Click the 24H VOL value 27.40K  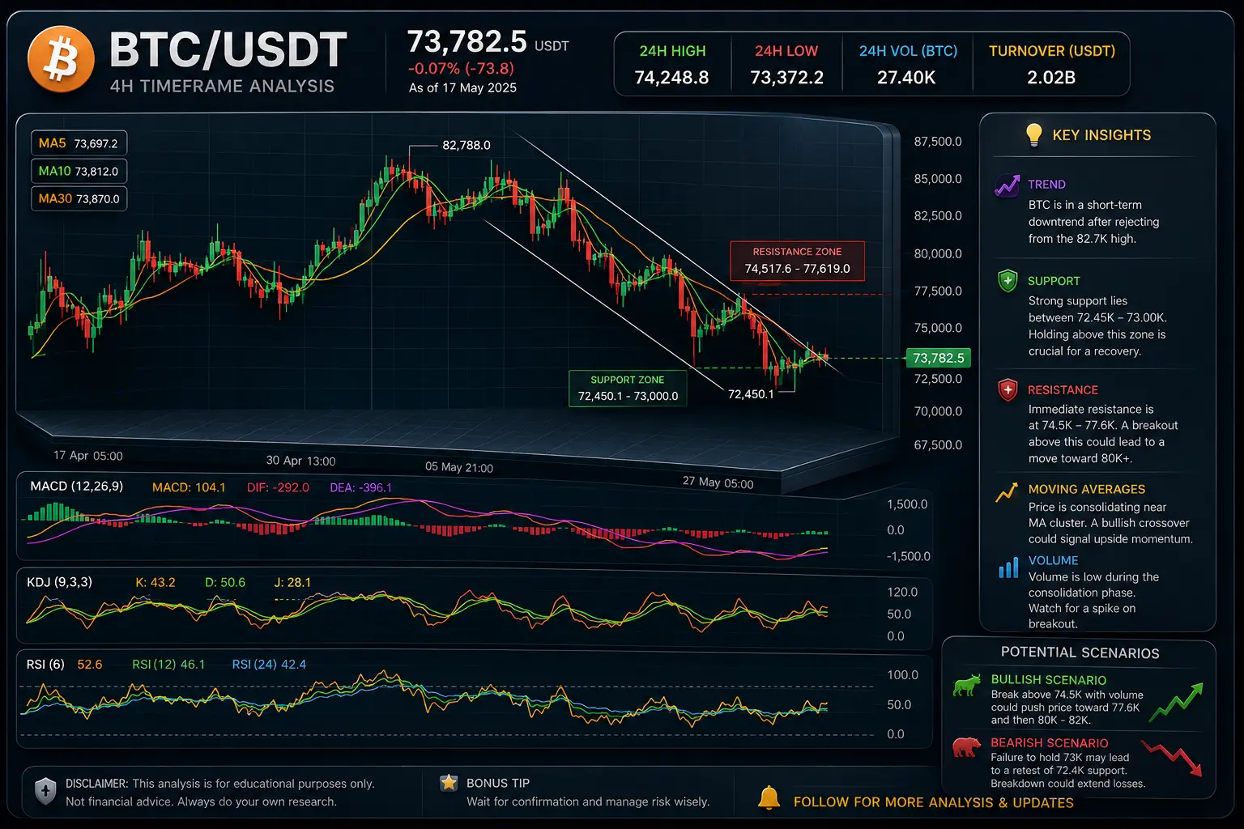[906, 78]
